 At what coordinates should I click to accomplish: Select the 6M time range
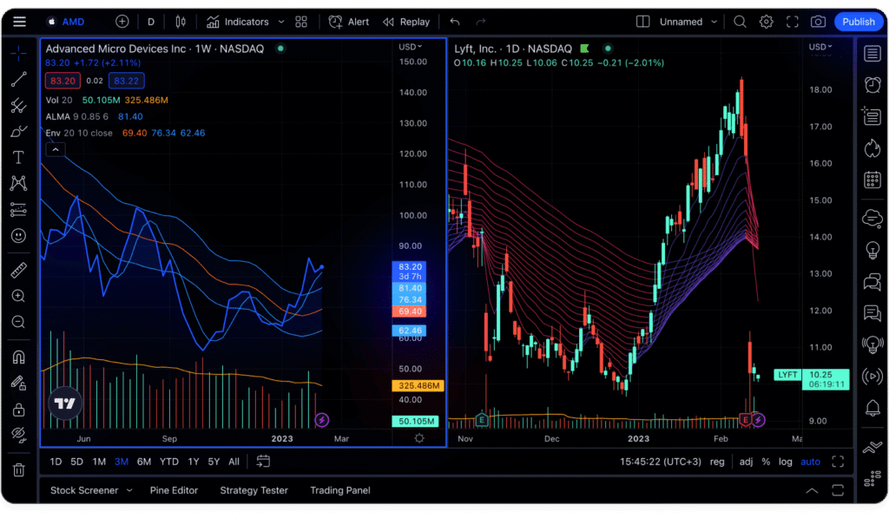click(x=144, y=462)
